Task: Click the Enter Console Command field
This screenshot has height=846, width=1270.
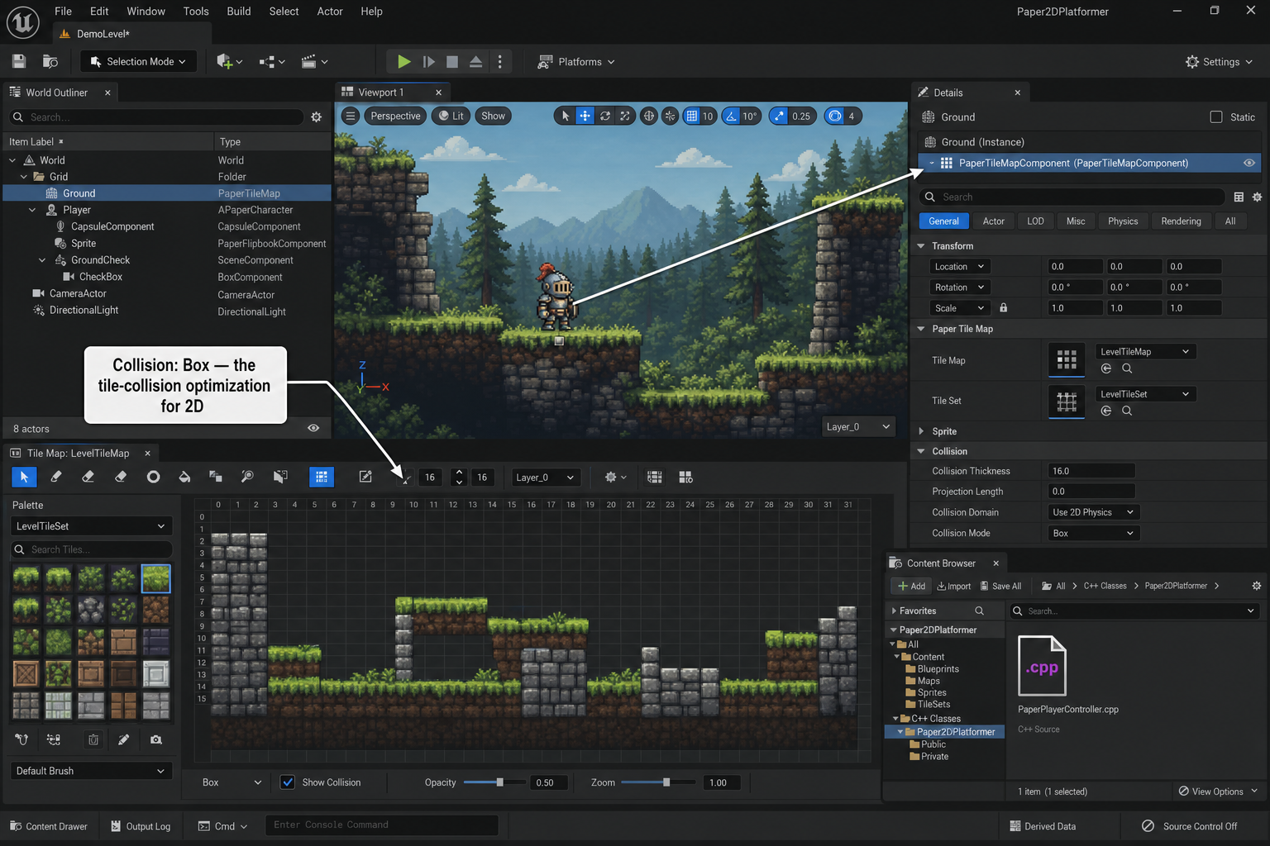Action: [x=381, y=825]
